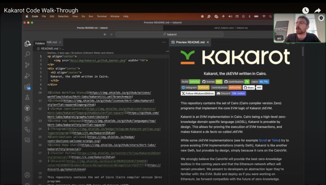Switch to Preview README.md tab
326x185 pixels.
(190, 42)
